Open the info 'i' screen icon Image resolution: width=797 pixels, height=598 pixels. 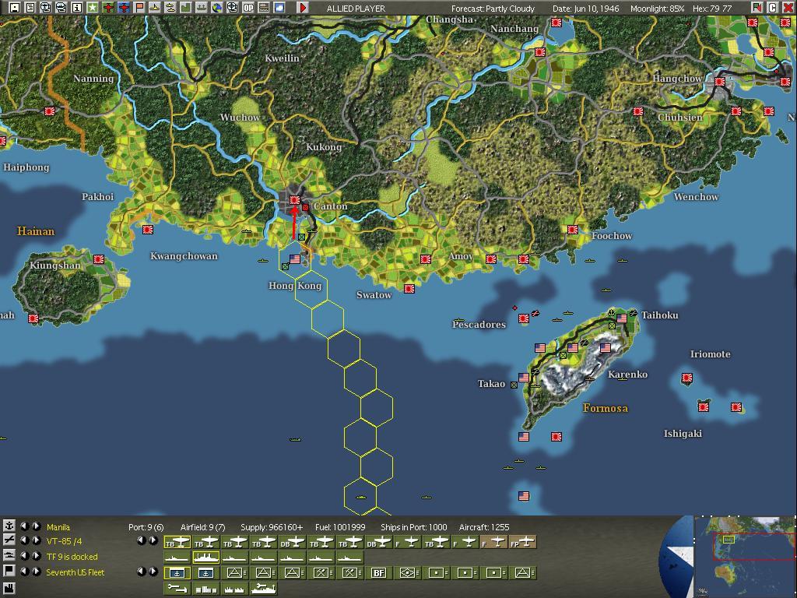pyautogui.click(x=77, y=8)
